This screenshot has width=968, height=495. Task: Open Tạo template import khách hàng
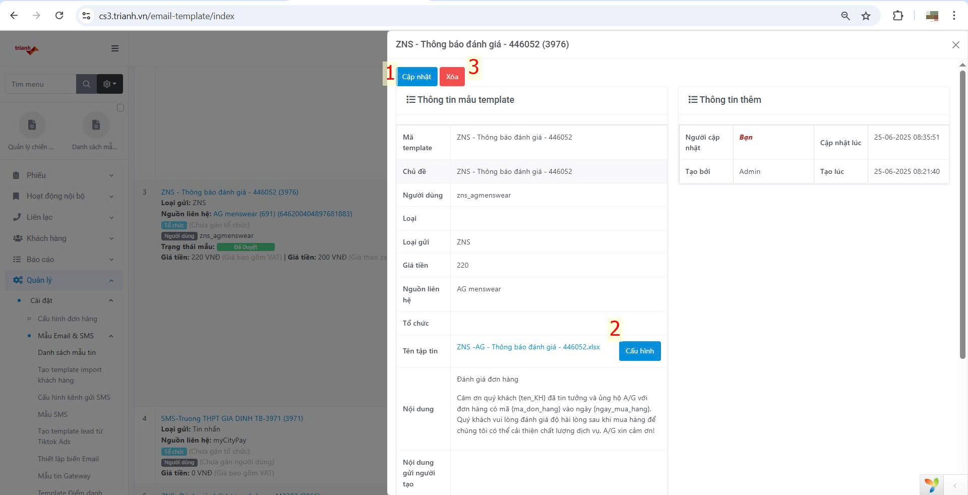pos(70,375)
